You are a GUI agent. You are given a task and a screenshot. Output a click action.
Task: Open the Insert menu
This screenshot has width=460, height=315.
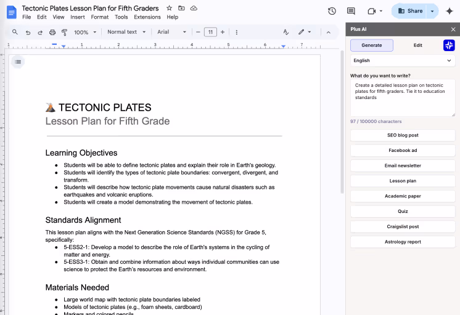[x=78, y=17]
